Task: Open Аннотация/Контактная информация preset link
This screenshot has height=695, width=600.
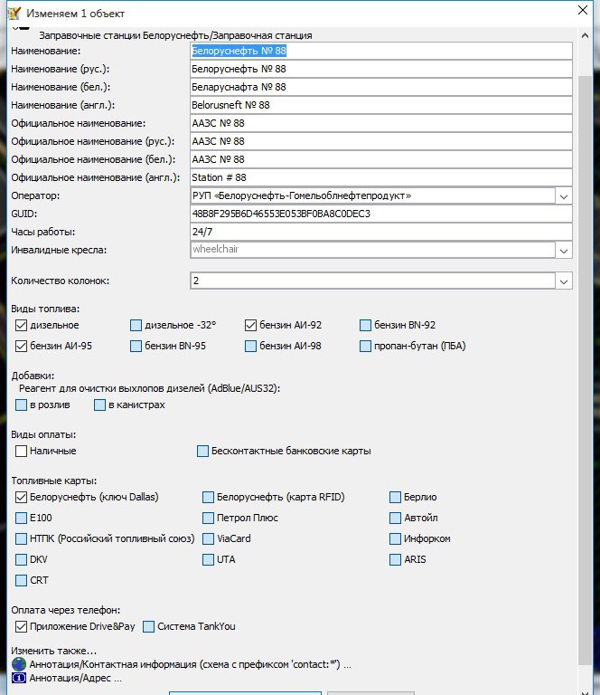Action: click(191, 664)
